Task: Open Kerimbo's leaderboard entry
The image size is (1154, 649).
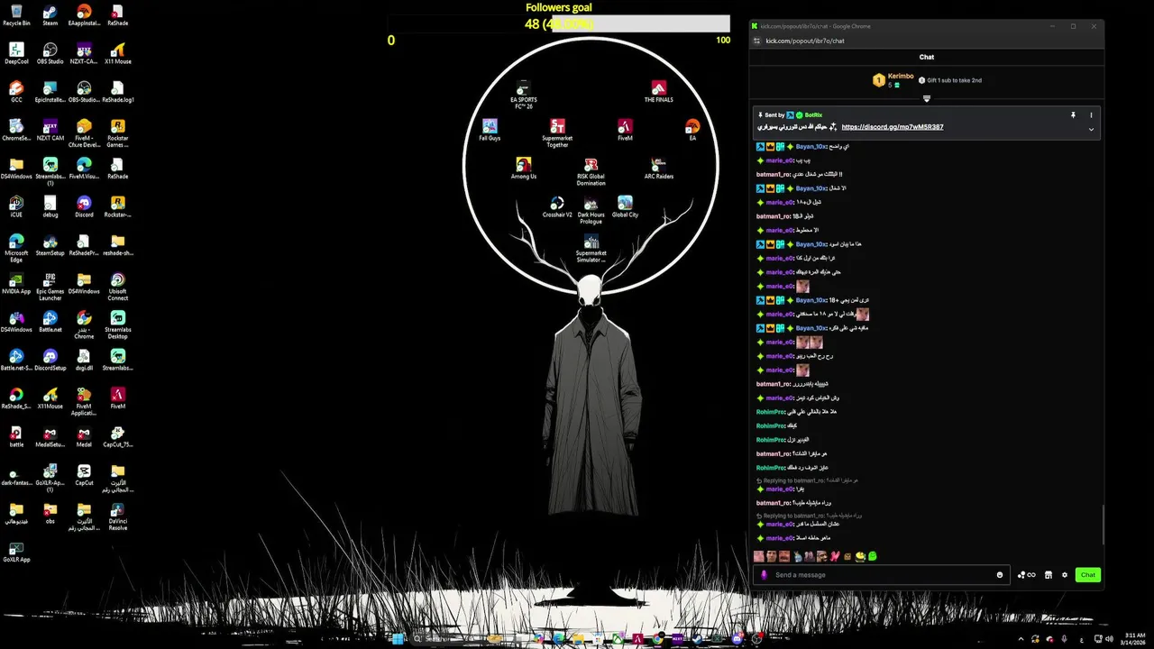Action: pos(893,80)
